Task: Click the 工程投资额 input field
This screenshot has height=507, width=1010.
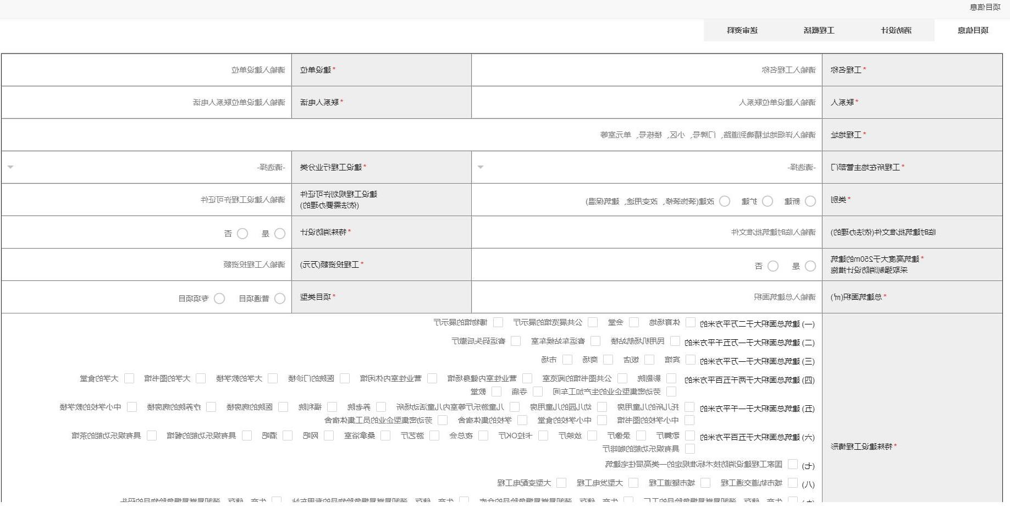Action: (x=146, y=264)
